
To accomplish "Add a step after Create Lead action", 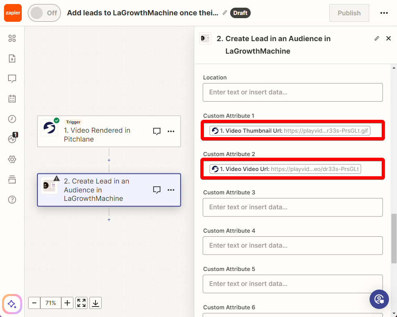I will (109, 219).
